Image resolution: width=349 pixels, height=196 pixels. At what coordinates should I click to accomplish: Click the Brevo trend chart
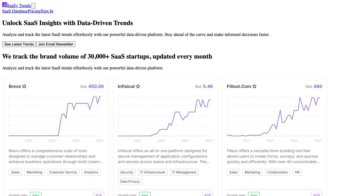pyautogui.click(x=55, y=117)
